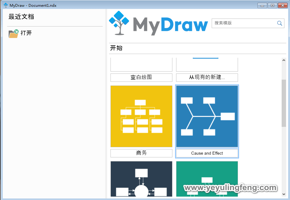Screen dimensions: 290x200
Task: Choose the 从现有的新建... label button
Action: pyautogui.click(x=207, y=77)
